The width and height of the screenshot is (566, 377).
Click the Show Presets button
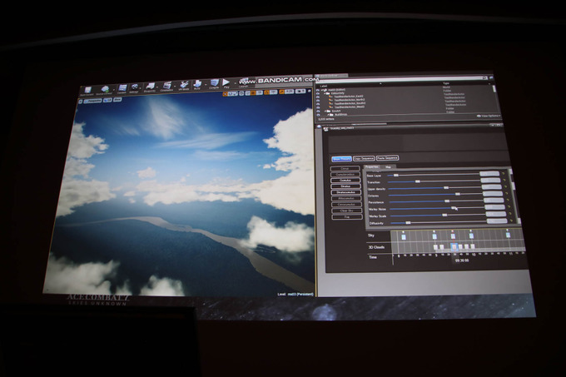click(x=341, y=159)
